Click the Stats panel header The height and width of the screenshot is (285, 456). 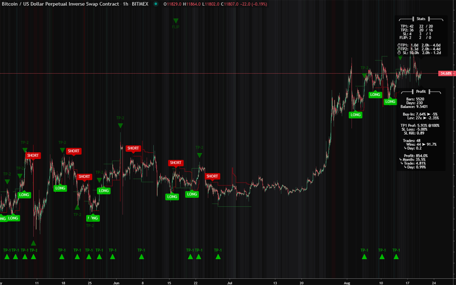pyautogui.click(x=421, y=19)
